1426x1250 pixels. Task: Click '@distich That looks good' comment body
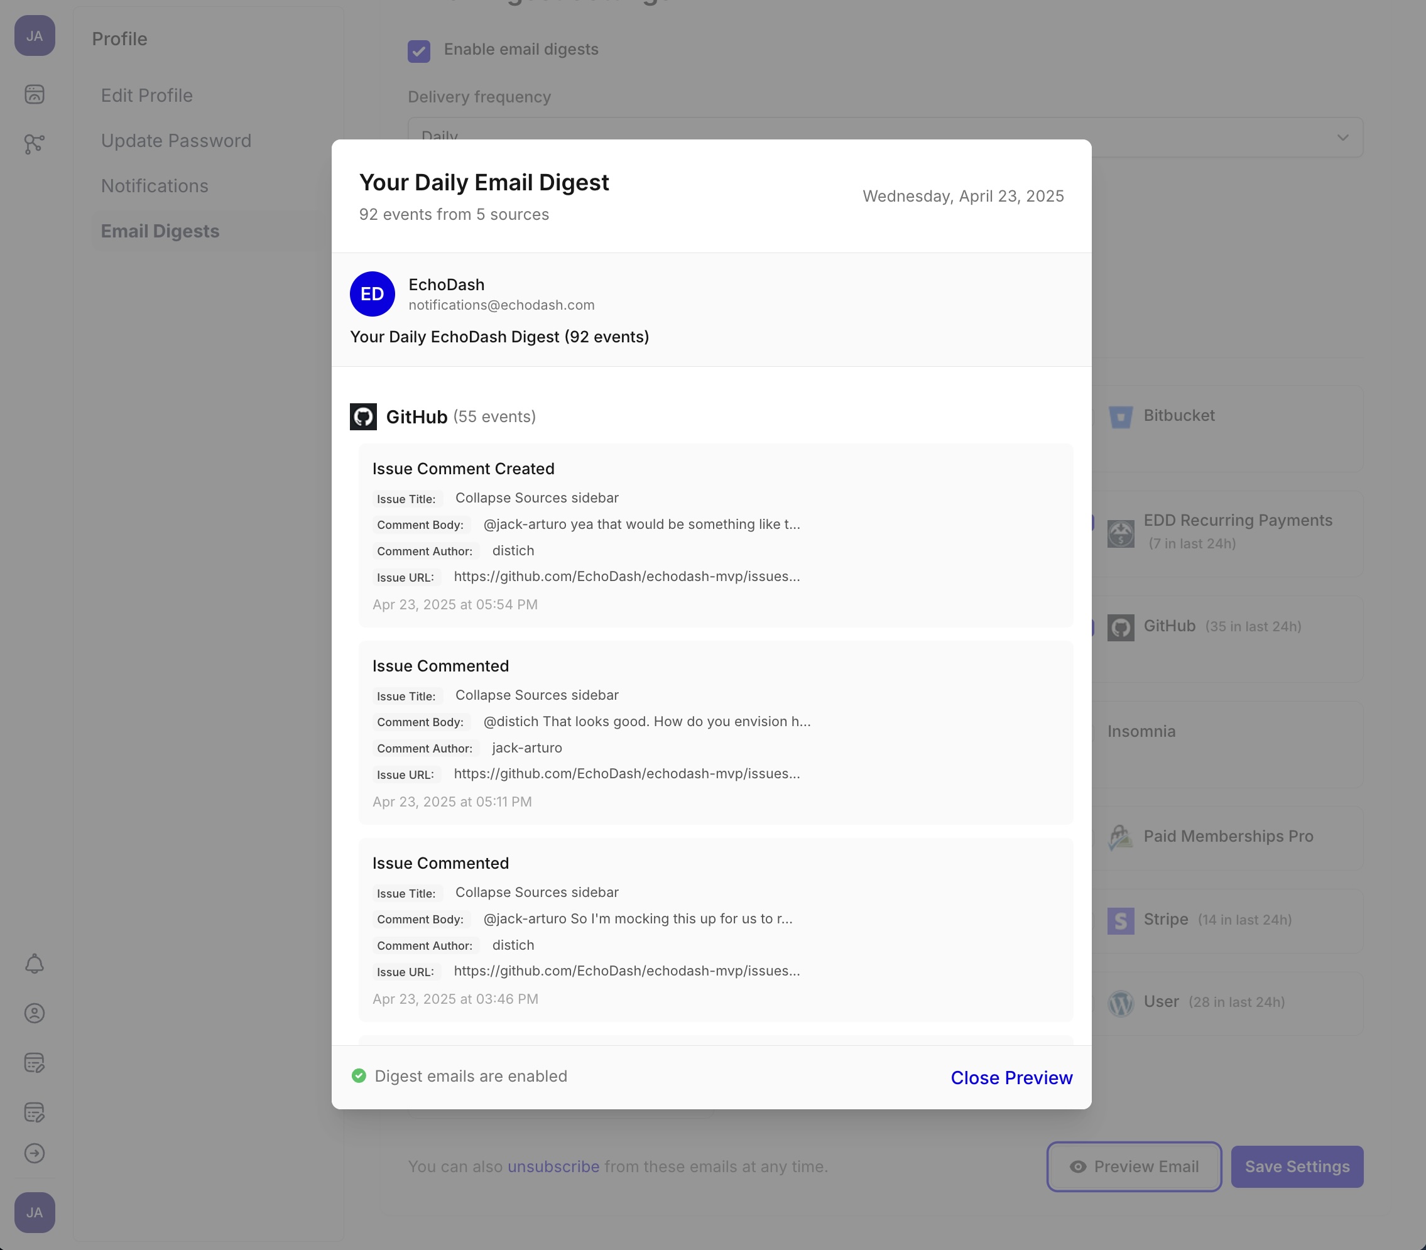[646, 721]
